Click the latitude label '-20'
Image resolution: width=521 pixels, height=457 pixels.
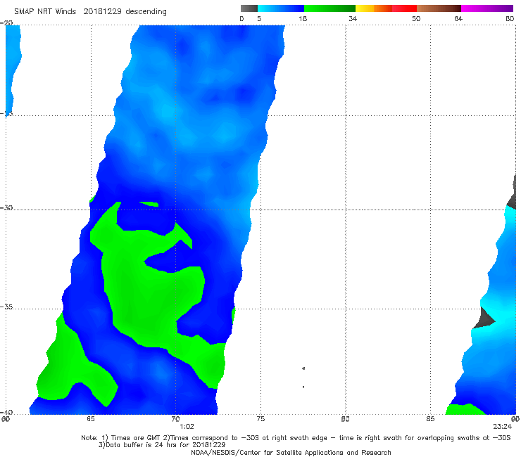[x=6, y=22]
